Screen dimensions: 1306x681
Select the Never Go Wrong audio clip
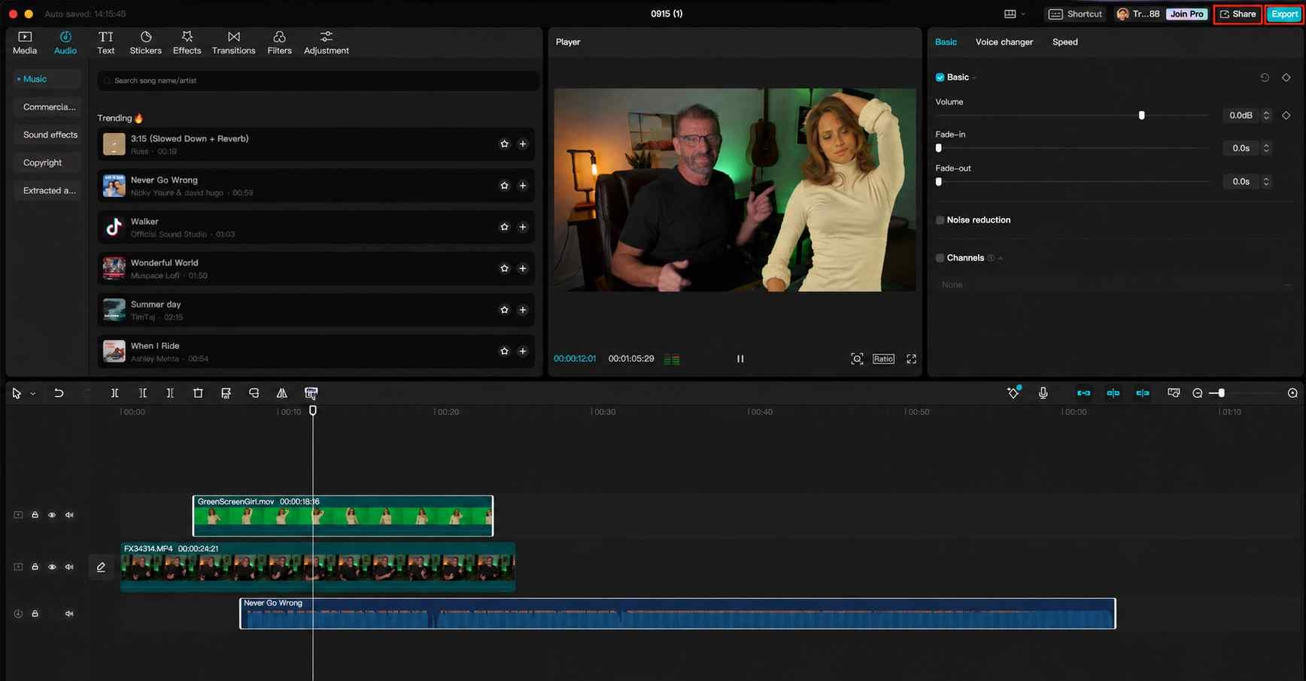(677, 613)
